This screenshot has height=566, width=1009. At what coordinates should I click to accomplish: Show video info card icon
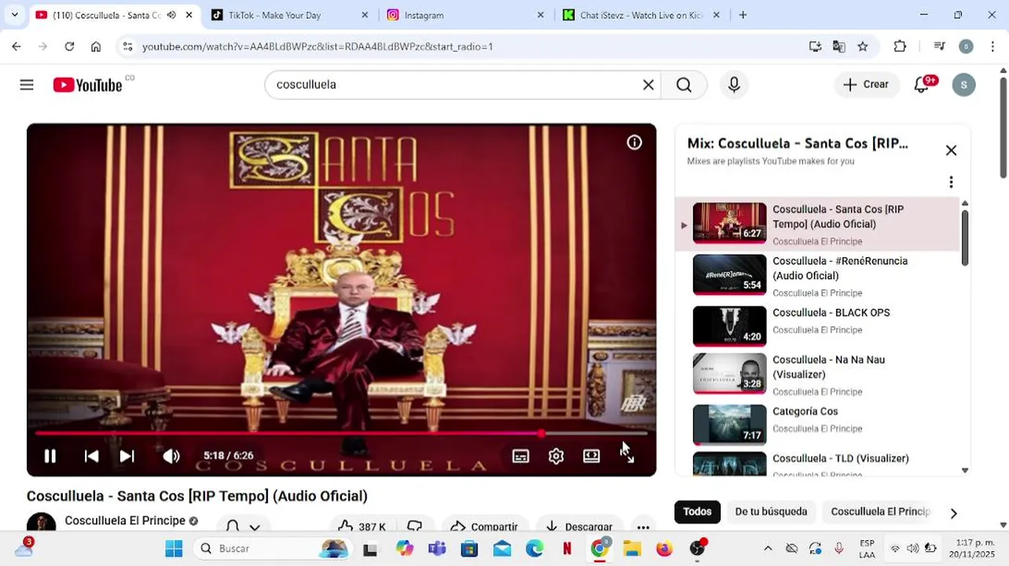click(x=634, y=142)
